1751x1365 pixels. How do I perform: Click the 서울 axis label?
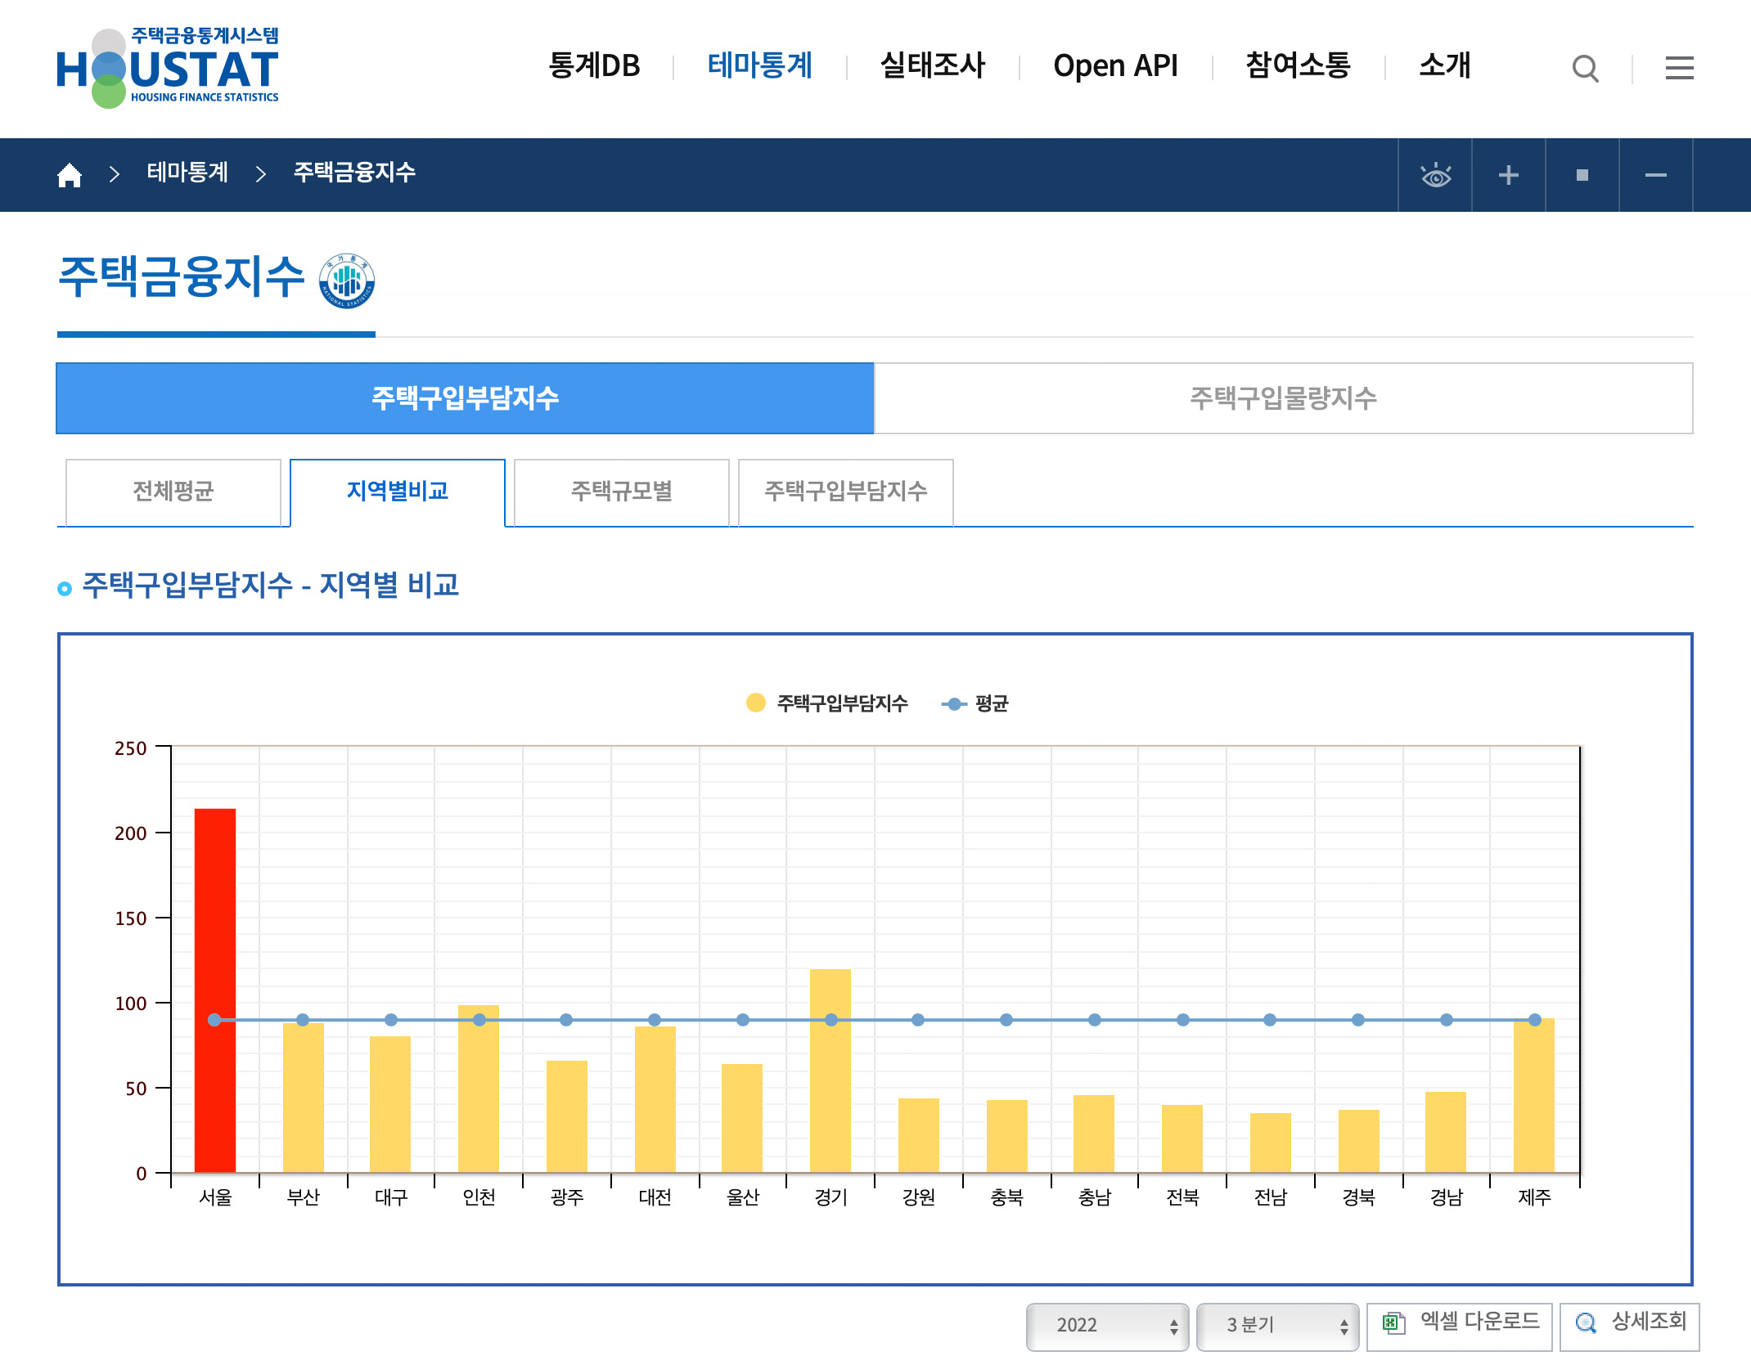pyautogui.click(x=215, y=1197)
